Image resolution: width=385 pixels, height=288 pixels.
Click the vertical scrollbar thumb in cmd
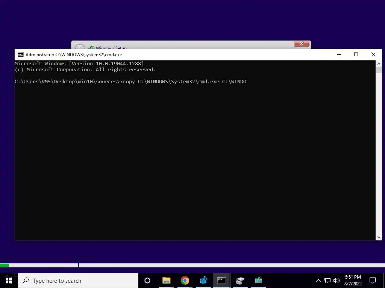click(379, 70)
